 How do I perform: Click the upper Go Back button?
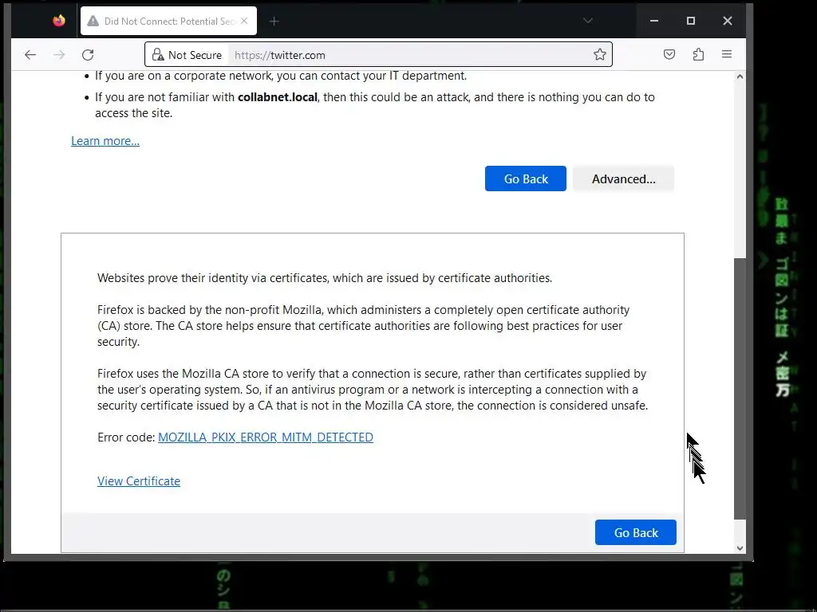(525, 178)
